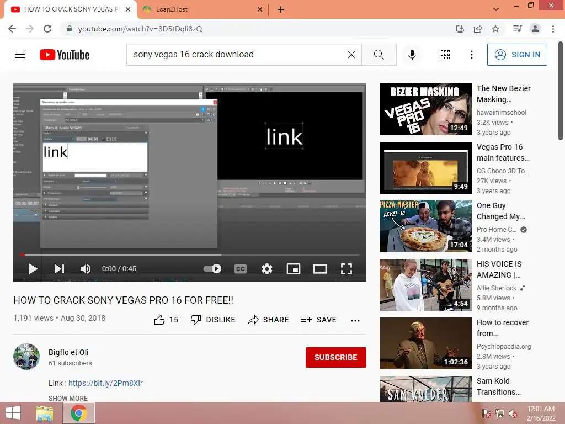Image resolution: width=565 pixels, height=424 pixels.
Task: Open How to recover from video thumbnail
Action: tap(425, 343)
